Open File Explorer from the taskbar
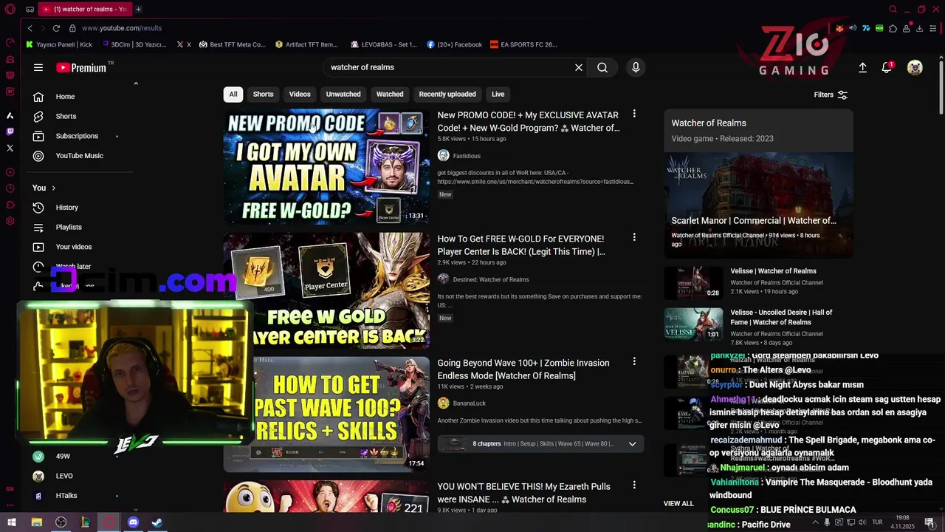The height and width of the screenshot is (532, 945). [36, 522]
